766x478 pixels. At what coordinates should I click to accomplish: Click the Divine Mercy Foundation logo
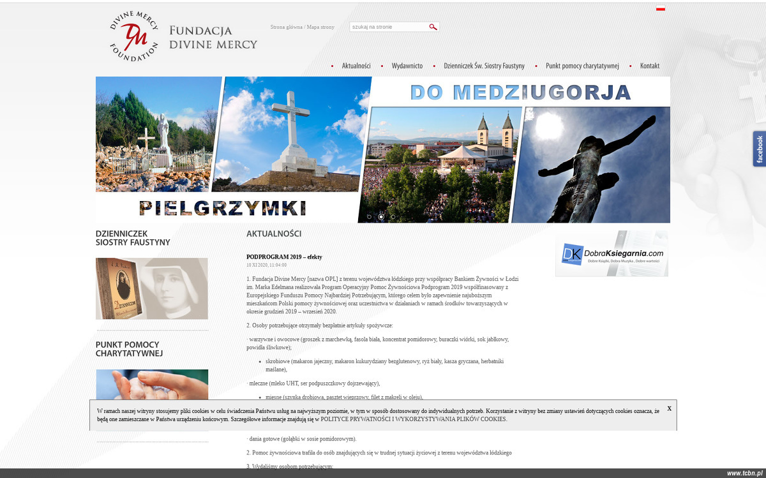(x=133, y=36)
